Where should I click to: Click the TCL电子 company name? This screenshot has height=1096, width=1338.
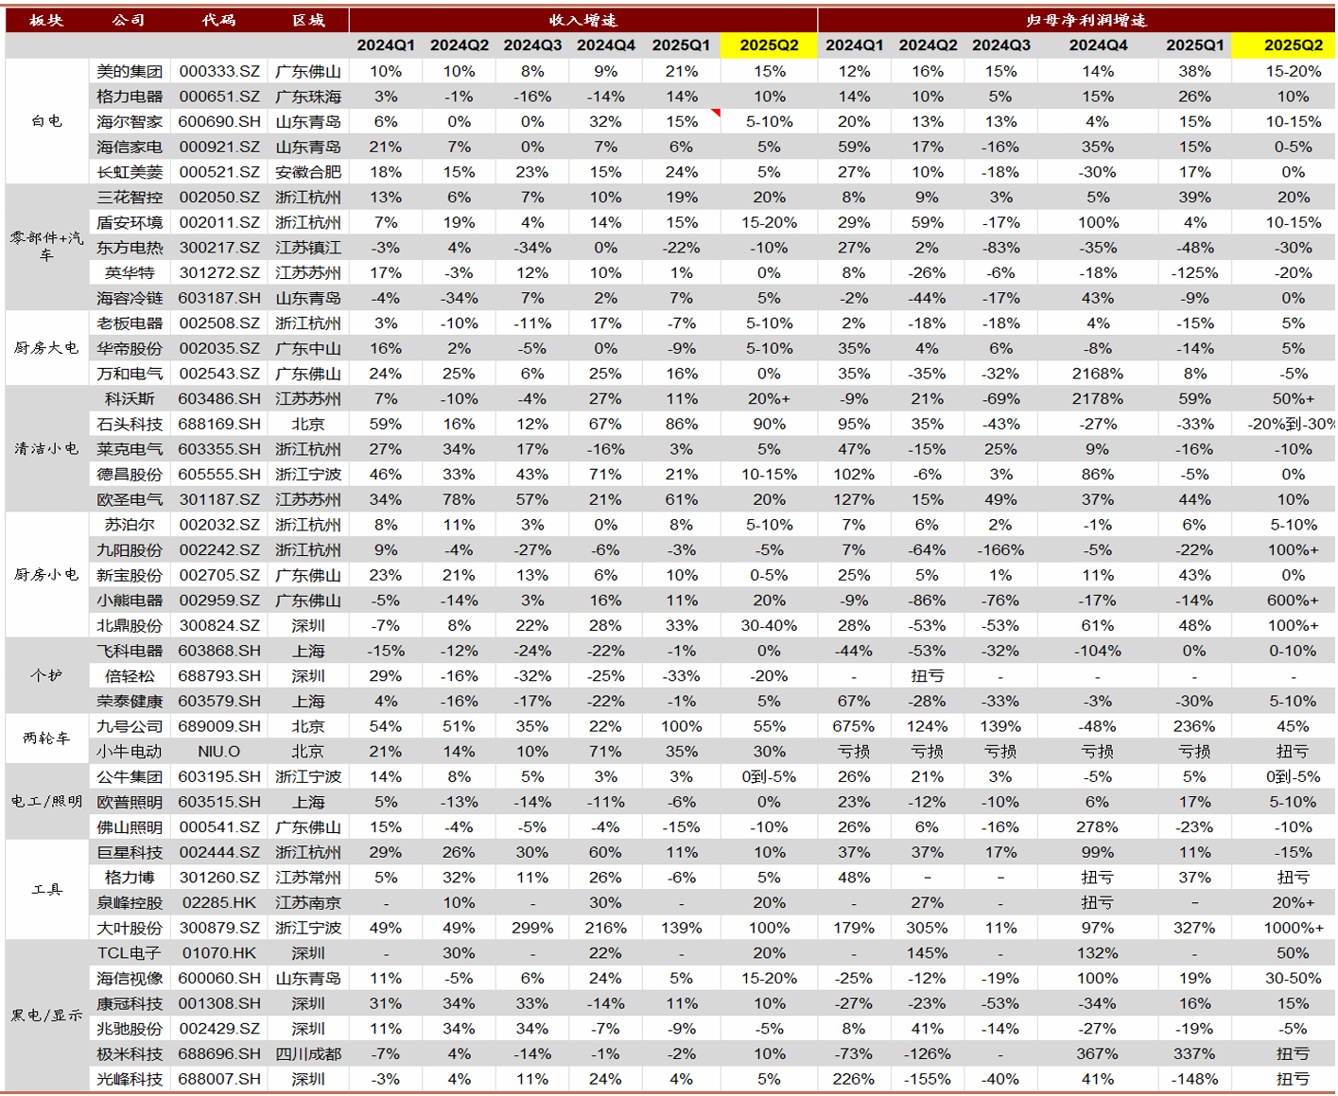pyautogui.click(x=130, y=953)
